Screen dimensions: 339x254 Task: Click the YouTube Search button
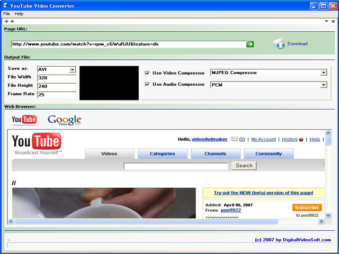click(244, 166)
